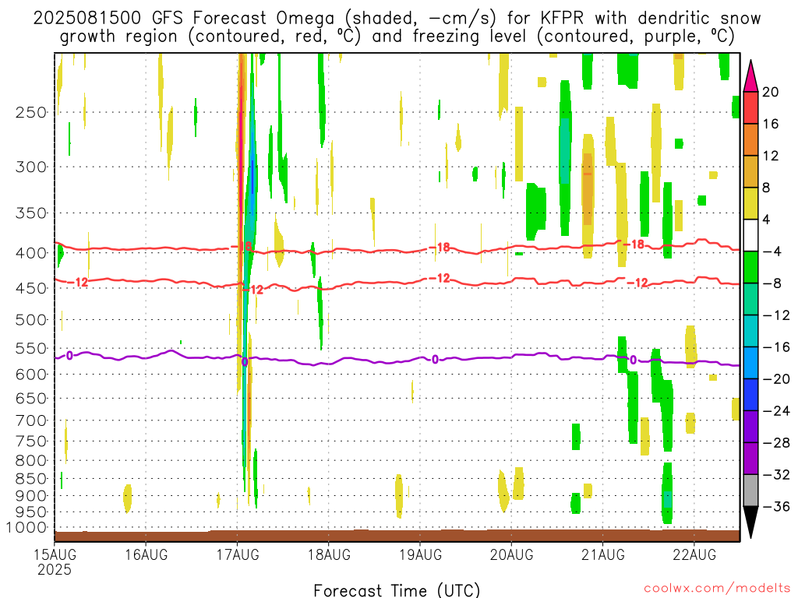The height and width of the screenshot is (598, 798).
Task: Click the 450 pressure level label
Action: tap(31, 288)
